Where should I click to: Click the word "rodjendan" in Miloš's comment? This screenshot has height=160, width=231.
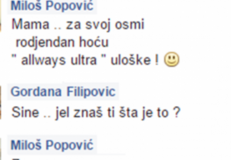[45, 43]
